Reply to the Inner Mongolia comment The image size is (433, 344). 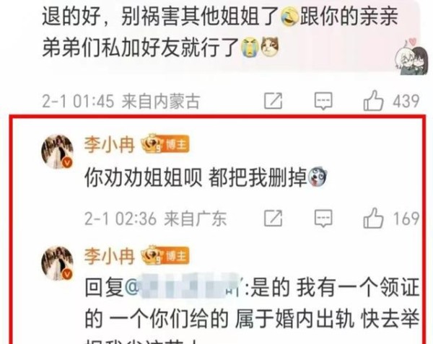(x=323, y=101)
